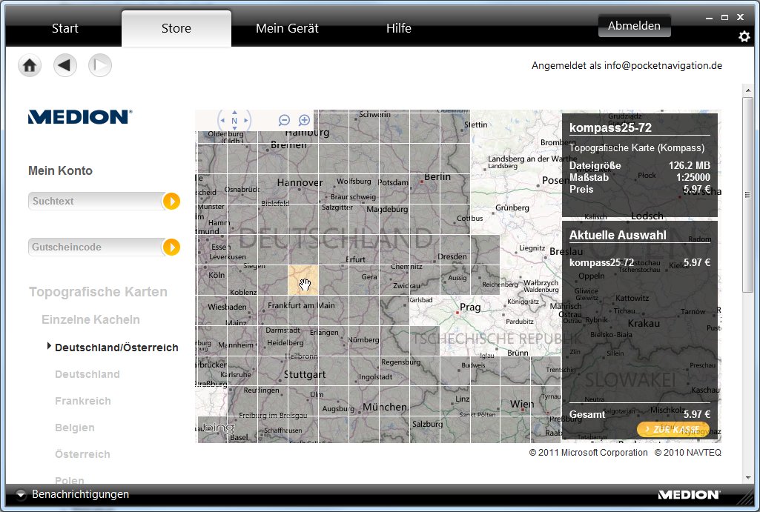760x512 pixels.
Task: Select the highlighted orange map tile
Action: [303, 280]
